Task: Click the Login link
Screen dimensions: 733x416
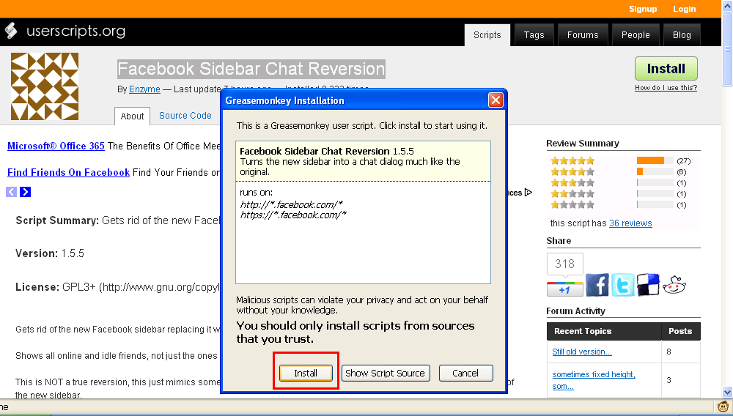Action: pos(685,9)
